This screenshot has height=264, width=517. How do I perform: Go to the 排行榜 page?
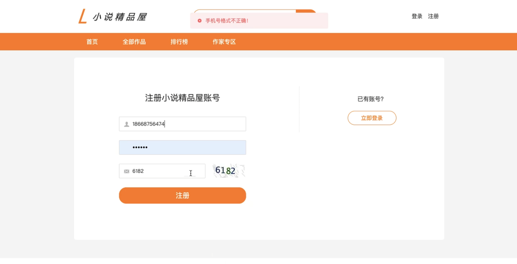[x=179, y=42]
